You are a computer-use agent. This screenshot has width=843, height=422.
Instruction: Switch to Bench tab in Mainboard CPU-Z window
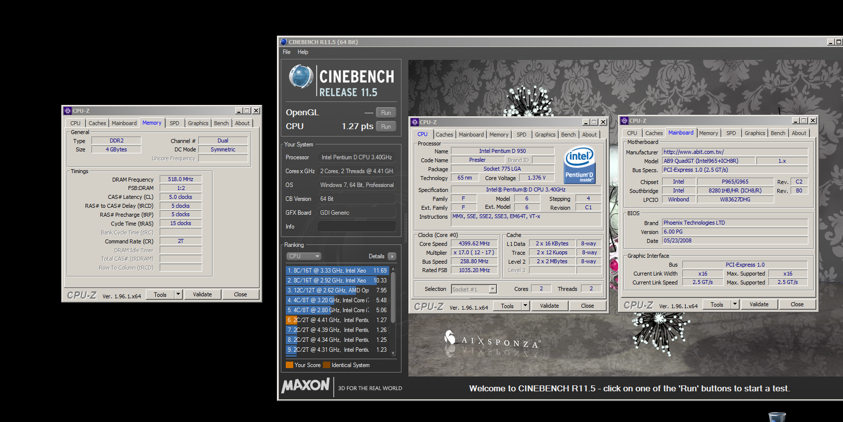pyautogui.click(x=778, y=133)
